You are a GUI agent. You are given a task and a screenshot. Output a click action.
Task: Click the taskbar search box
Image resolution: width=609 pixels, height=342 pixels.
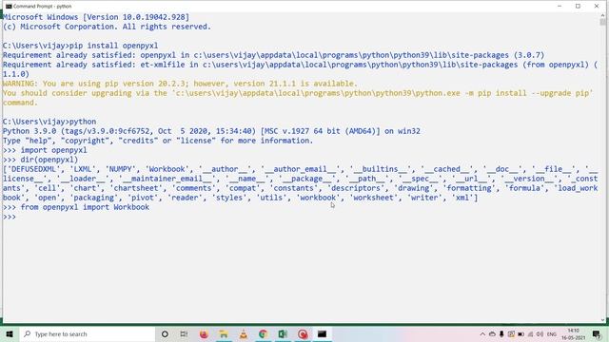coord(88,333)
